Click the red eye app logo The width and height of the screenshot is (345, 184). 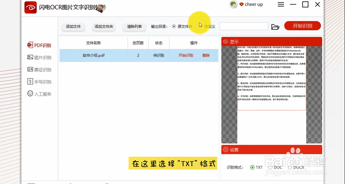coord(31,8)
